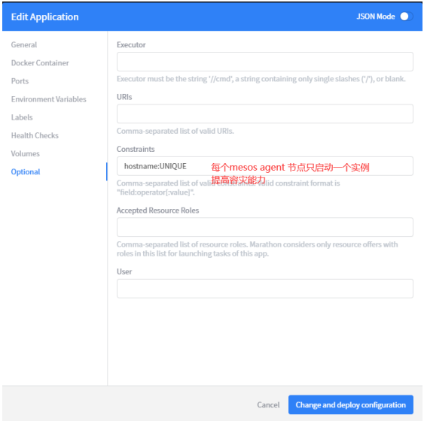The width and height of the screenshot is (424, 421).
Task: Open the General section
Action: coord(24,45)
